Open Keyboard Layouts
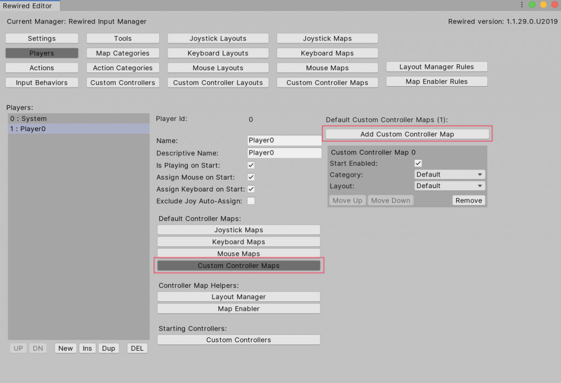 pyautogui.click(x=218, y=53)
